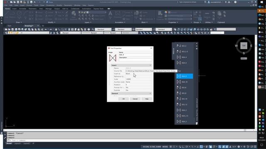Switch to the Layout1 tab
The width and height of the screenshot is (266, 149).
click(17, 144)
